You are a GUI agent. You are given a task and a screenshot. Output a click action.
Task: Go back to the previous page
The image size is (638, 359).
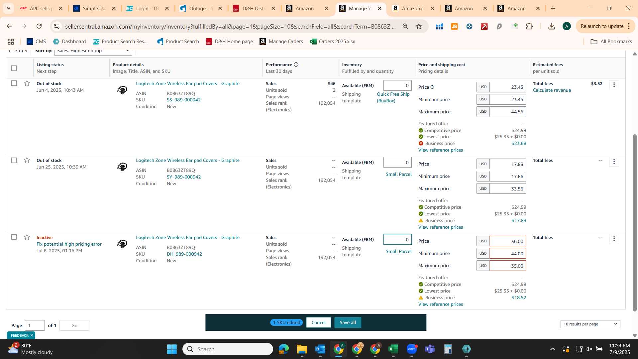(9, 26)
